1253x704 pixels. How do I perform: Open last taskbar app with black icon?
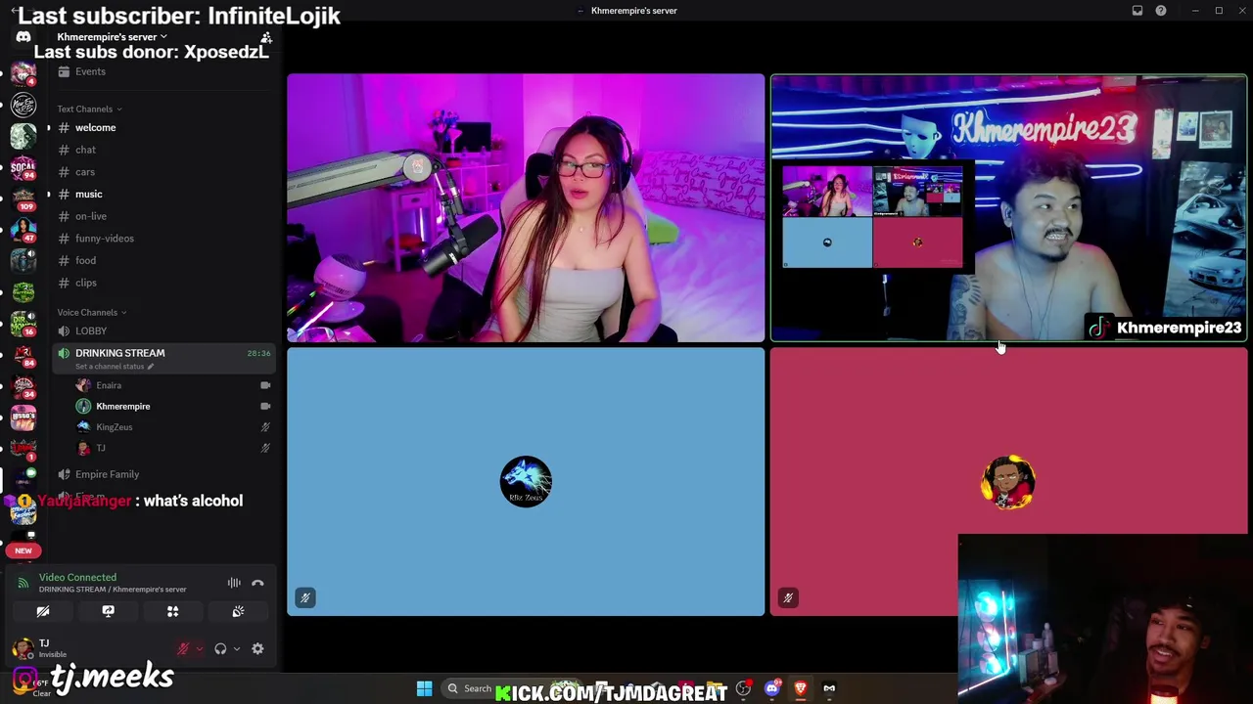pos(829,688)
